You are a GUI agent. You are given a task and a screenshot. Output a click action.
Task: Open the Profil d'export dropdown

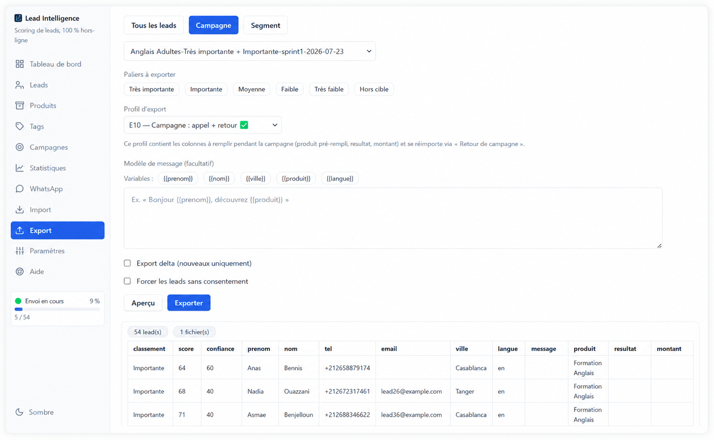(203, 125)
